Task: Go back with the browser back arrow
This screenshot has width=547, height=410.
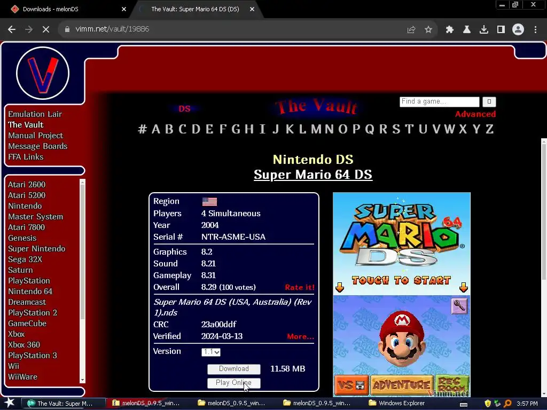Action: (12, 29)
